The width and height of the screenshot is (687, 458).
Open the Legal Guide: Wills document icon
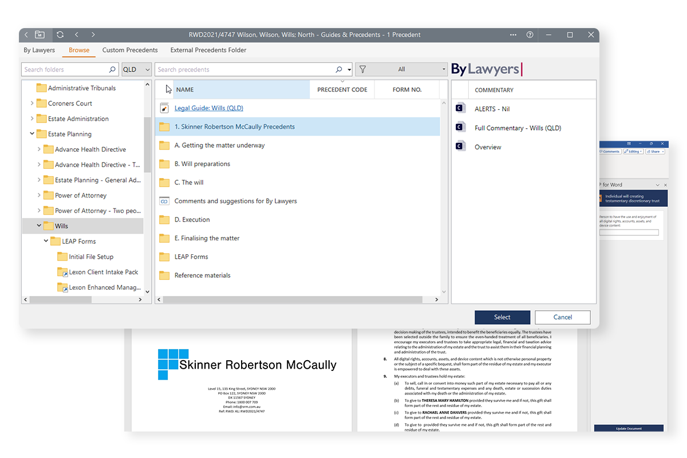coord(164,108)
